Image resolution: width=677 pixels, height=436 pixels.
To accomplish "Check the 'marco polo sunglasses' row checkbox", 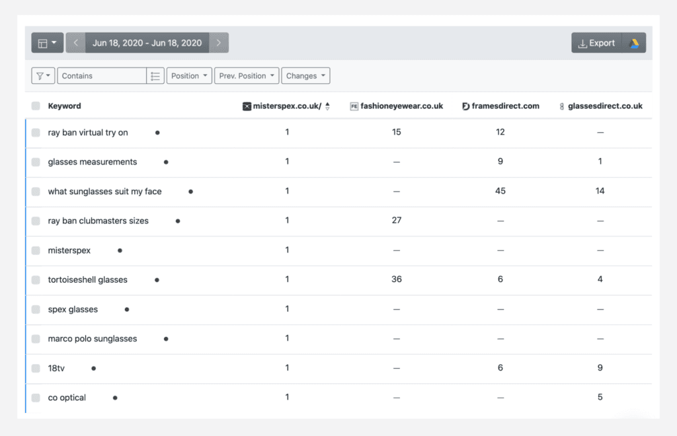I will [x=36, y=338].
